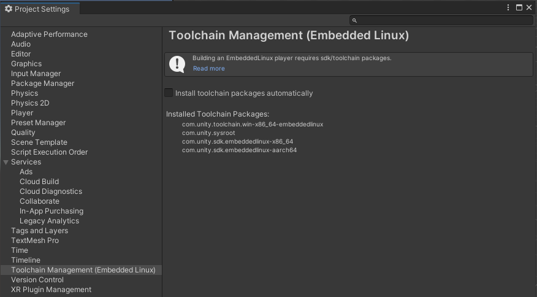
Task: Open the Player settings category
Action: tap(22, 113)
